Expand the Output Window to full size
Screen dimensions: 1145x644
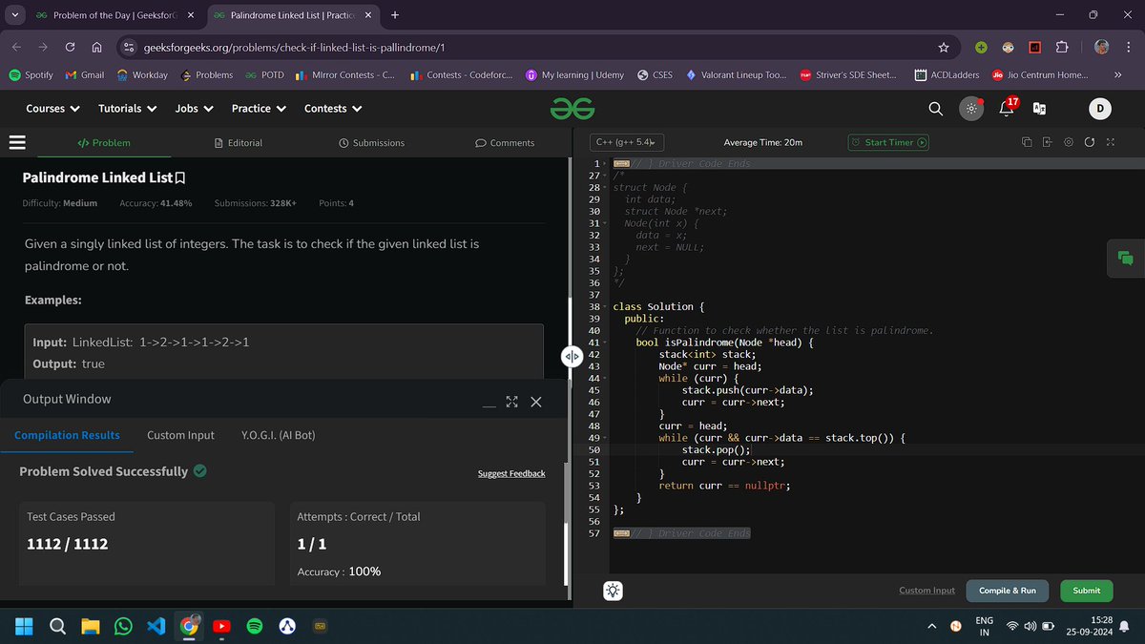512,402
